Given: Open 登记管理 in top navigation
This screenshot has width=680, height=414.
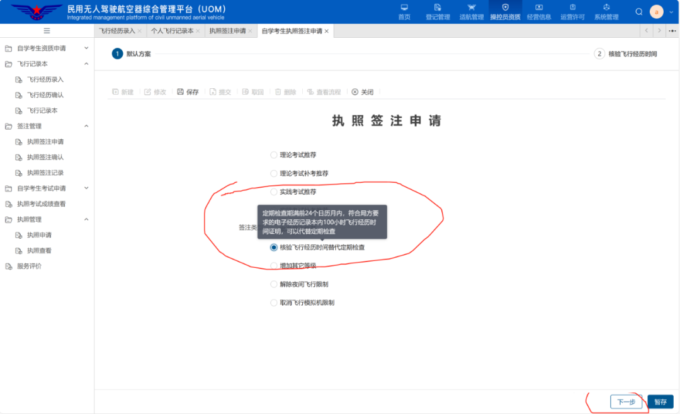Looking at the screenshot, I should (438, 12).
